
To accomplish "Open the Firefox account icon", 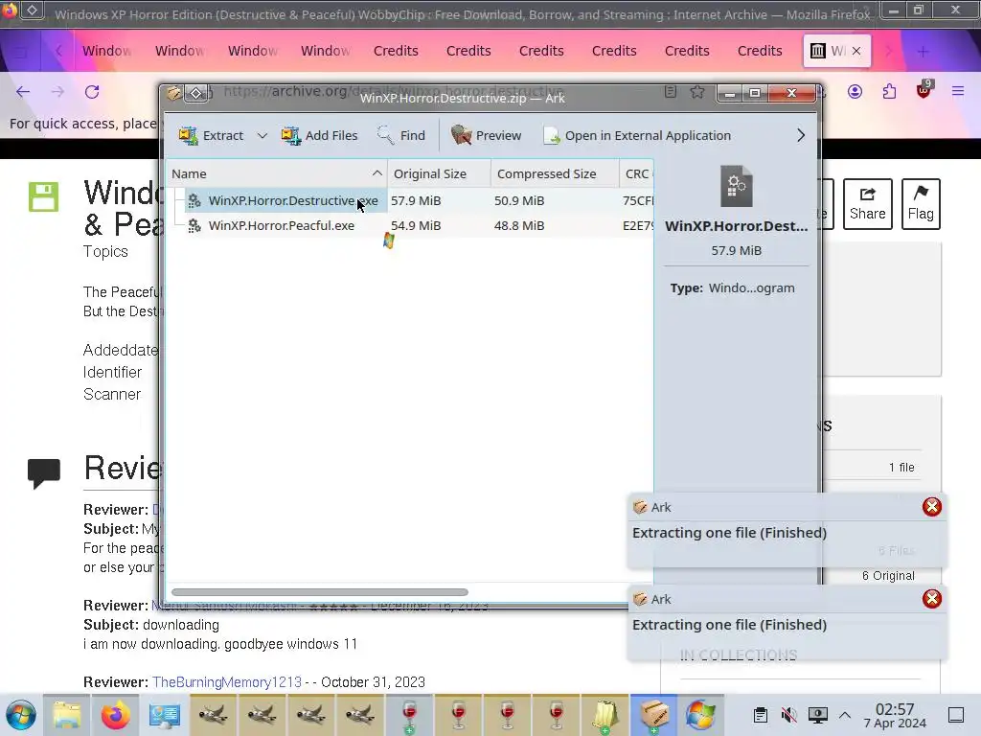I will pyautogui.click(x=855, y=91).
